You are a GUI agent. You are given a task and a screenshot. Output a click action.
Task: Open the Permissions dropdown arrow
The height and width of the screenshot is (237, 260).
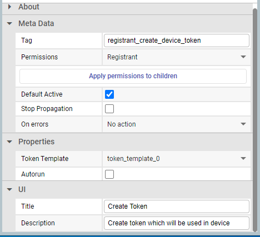coord(243,57)
